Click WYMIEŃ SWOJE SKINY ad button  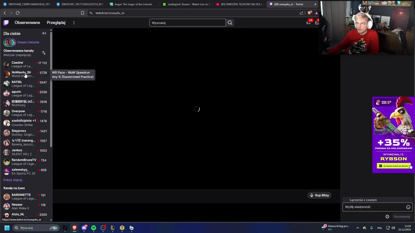tap(393, 166)
